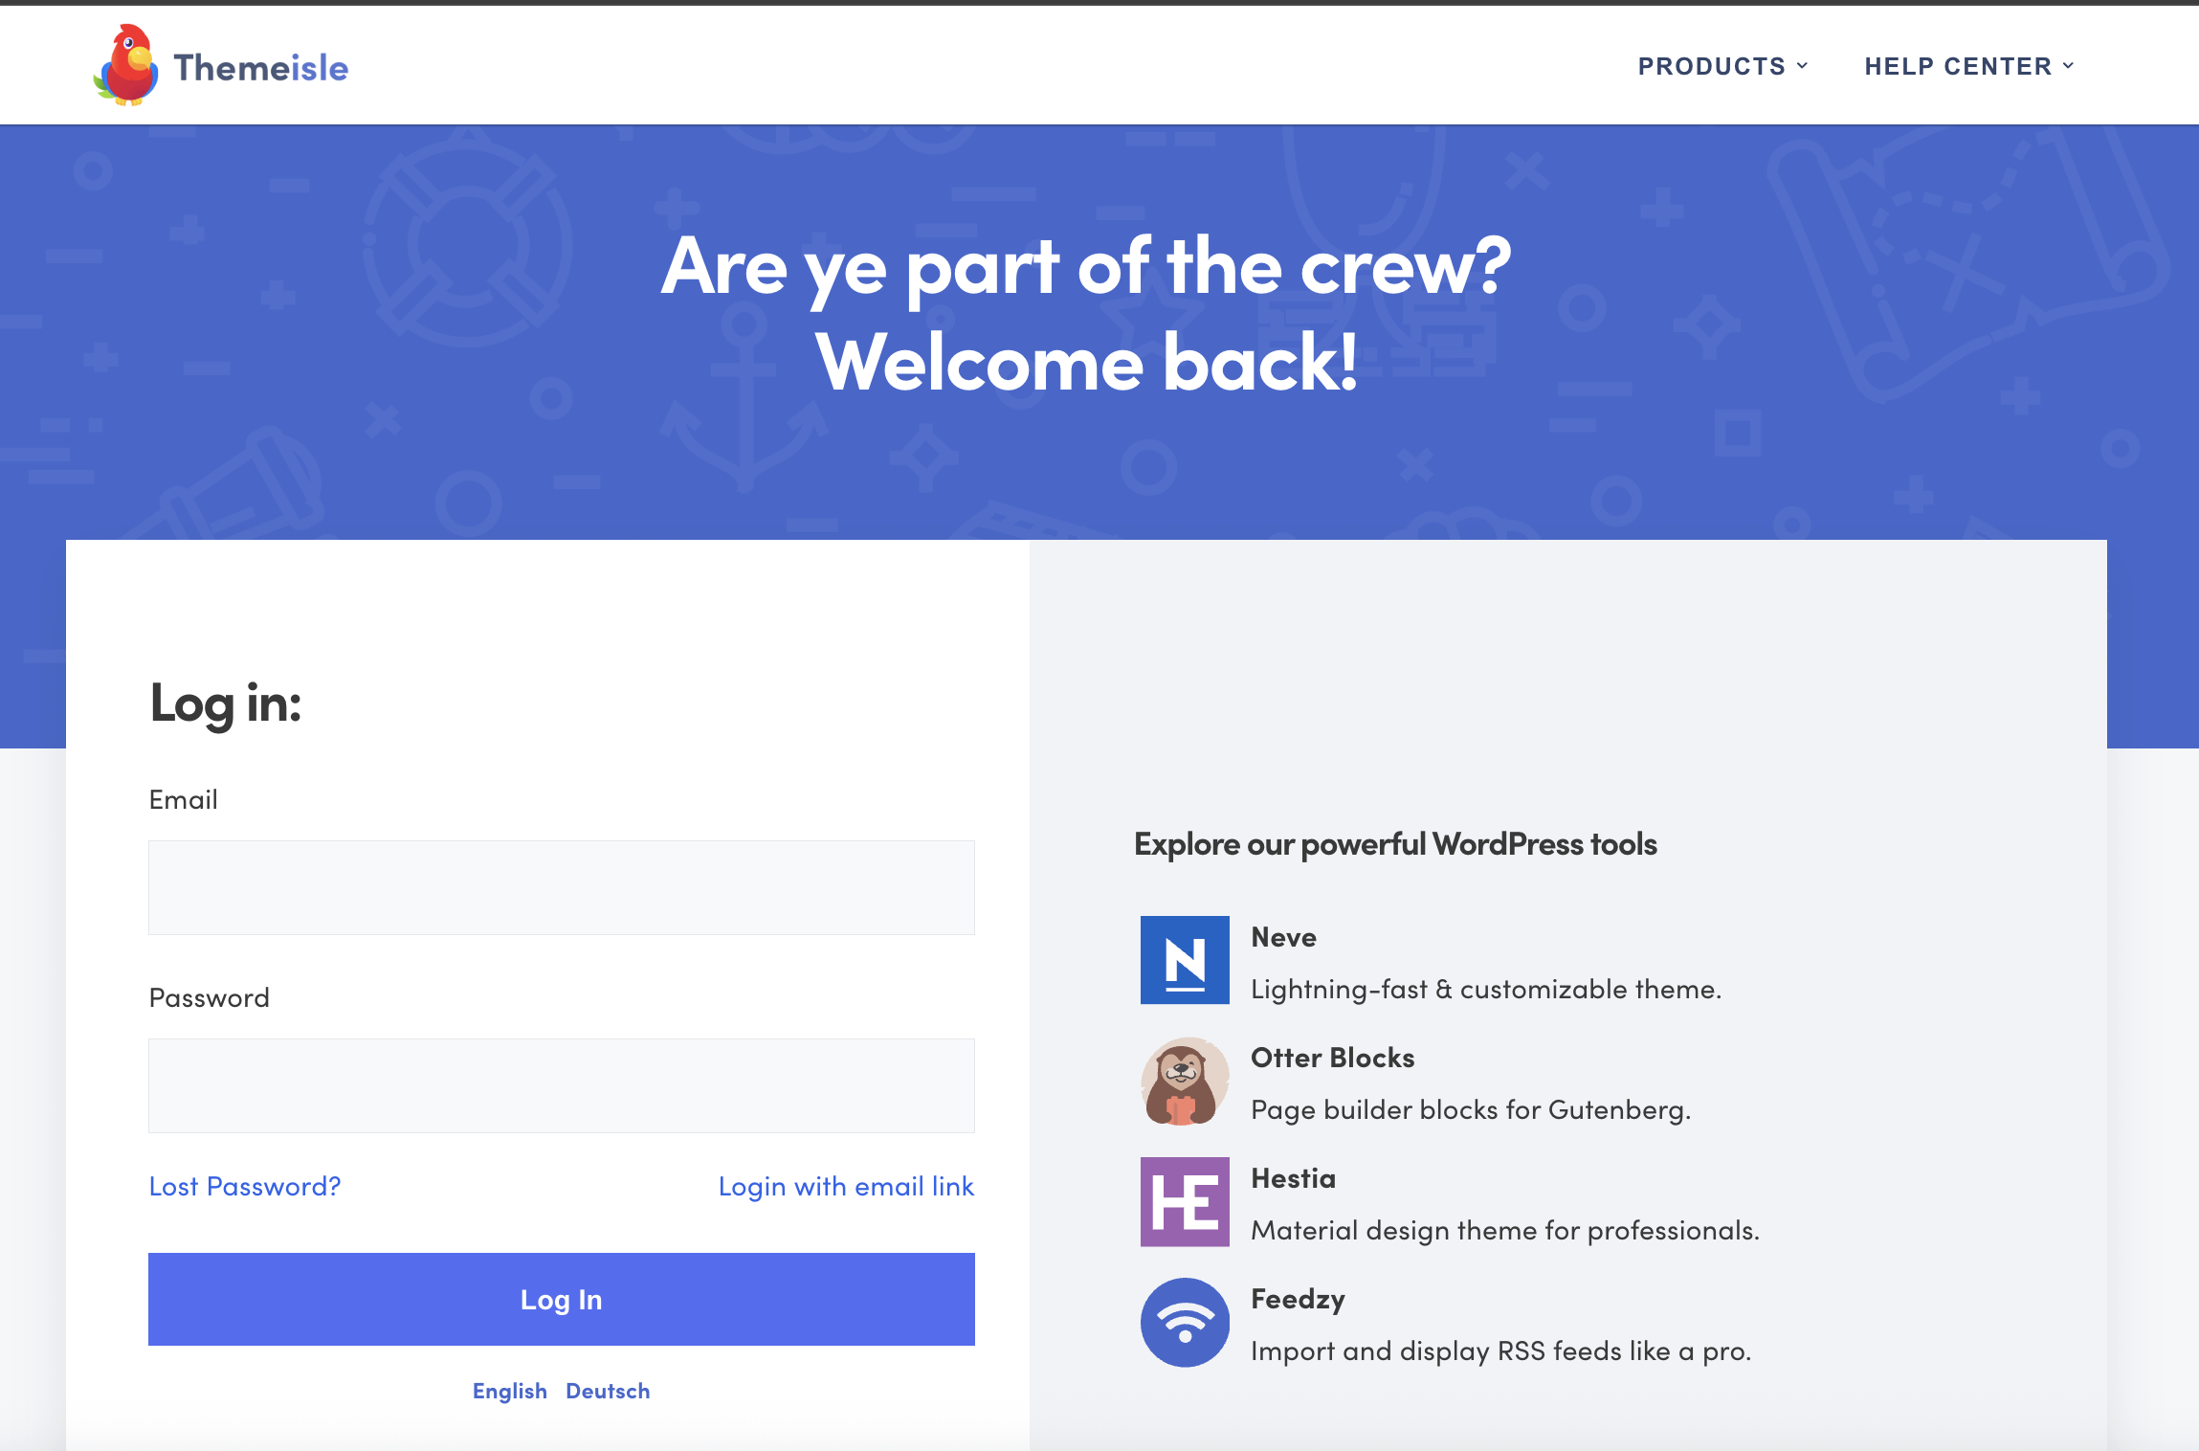Open the PRODUCTS menu

tap(1711, 66)
